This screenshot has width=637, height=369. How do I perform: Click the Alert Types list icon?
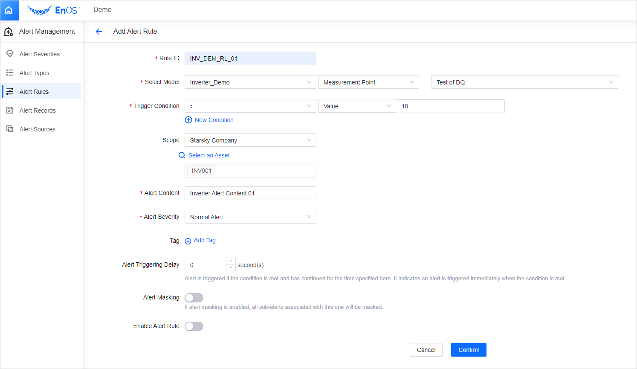pos(10,73)
